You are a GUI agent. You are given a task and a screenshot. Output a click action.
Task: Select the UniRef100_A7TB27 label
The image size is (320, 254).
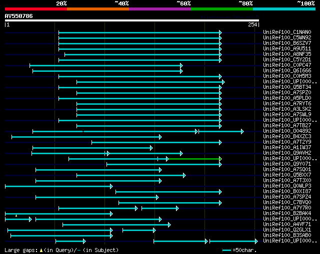click(287, 126)
